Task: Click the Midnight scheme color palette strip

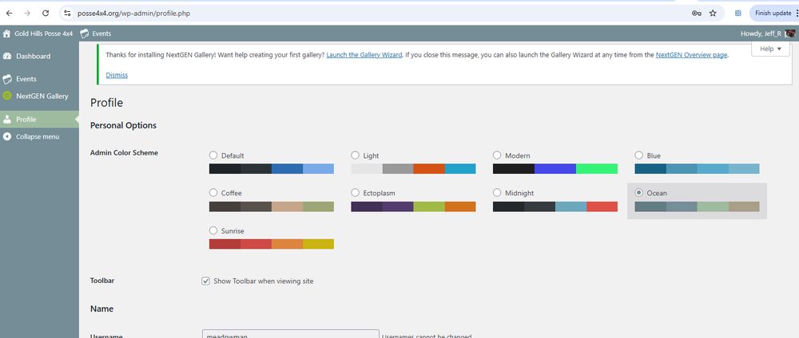Action: click(555, 206)
